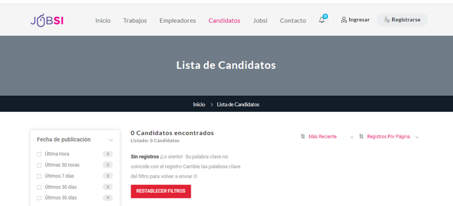Click the sort arrows icon beside Más Reciente
The width and height of the screenshot is (453, 206).
coord(303,137)
